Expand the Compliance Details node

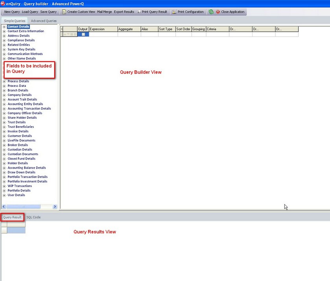tap(4, 40)
